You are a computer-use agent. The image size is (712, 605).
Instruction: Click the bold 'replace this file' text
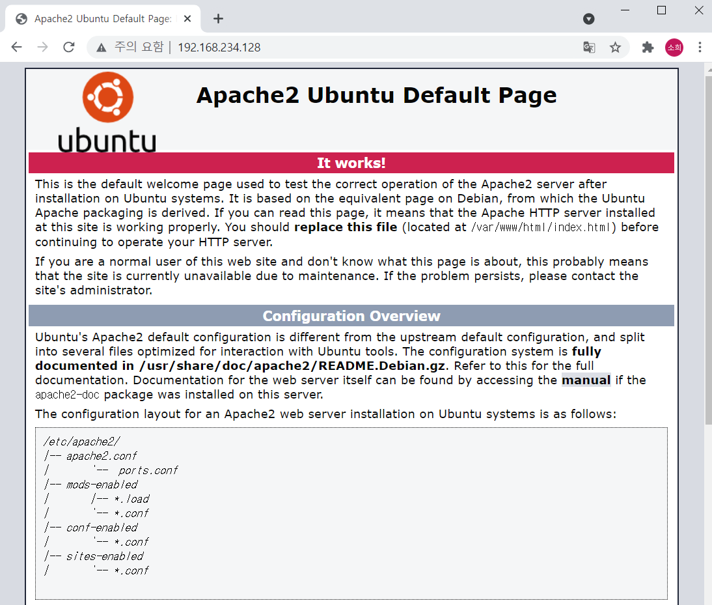tap(346, 227)
